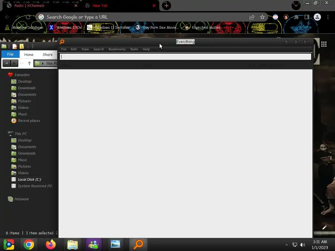Viewport: 335px width, 251px height.
Task: Open the Share tab in Explorer ribbon
Action: [x=47, y=55]
